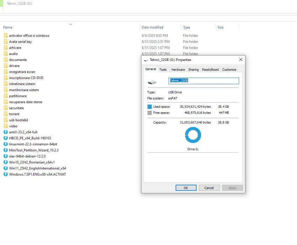
Task: Click the blue Used space color box
Action: (150, 107)
